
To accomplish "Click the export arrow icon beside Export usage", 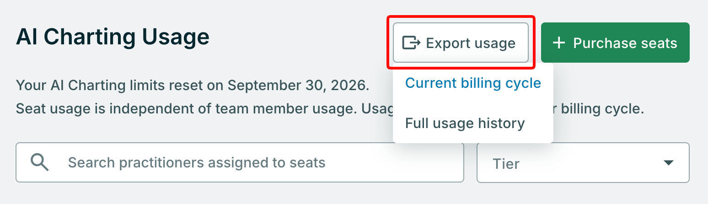I will coord(411,43).
